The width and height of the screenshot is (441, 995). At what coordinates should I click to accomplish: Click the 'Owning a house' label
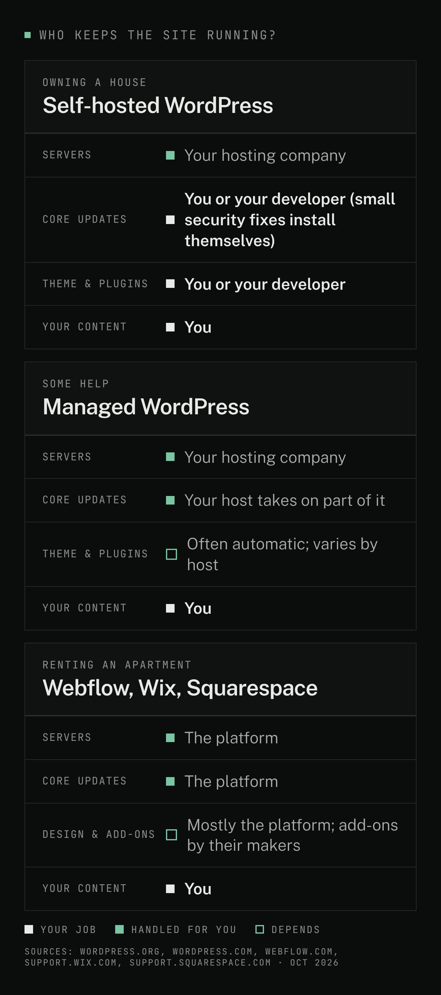(94, 82)
